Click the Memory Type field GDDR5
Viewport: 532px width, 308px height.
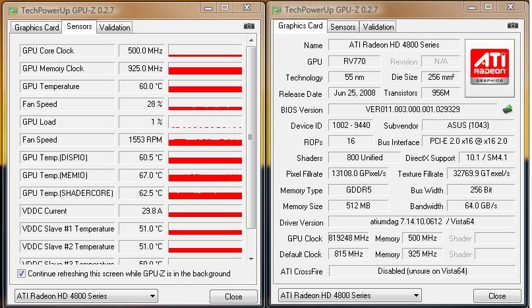coord(358,190)
